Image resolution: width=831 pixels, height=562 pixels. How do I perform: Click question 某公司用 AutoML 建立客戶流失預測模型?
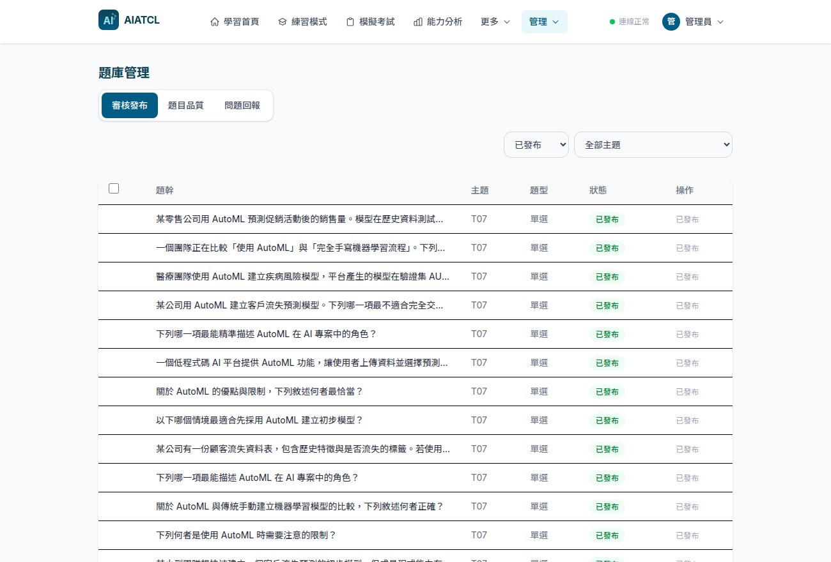click(300, 305)
